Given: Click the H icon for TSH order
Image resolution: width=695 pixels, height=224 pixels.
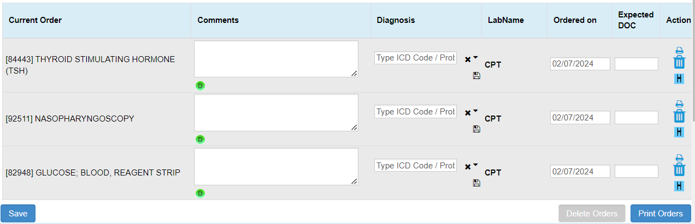Looking at the screenshot, I should click(x=679, y=78).
